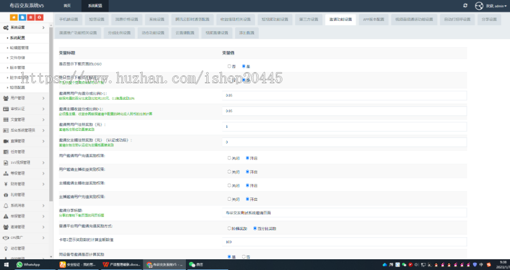Screen dimensions: 510x270
Task: Select 开启 for 主播邀请用户充值奖励权限
Action: (248, 199)
